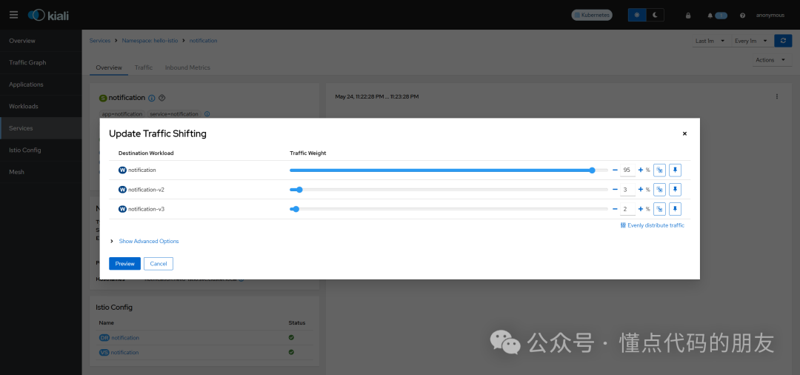Viewport: 800px width, 375px height.
Task: Select Services in the sidebar
Action: [x=41, y=128]
